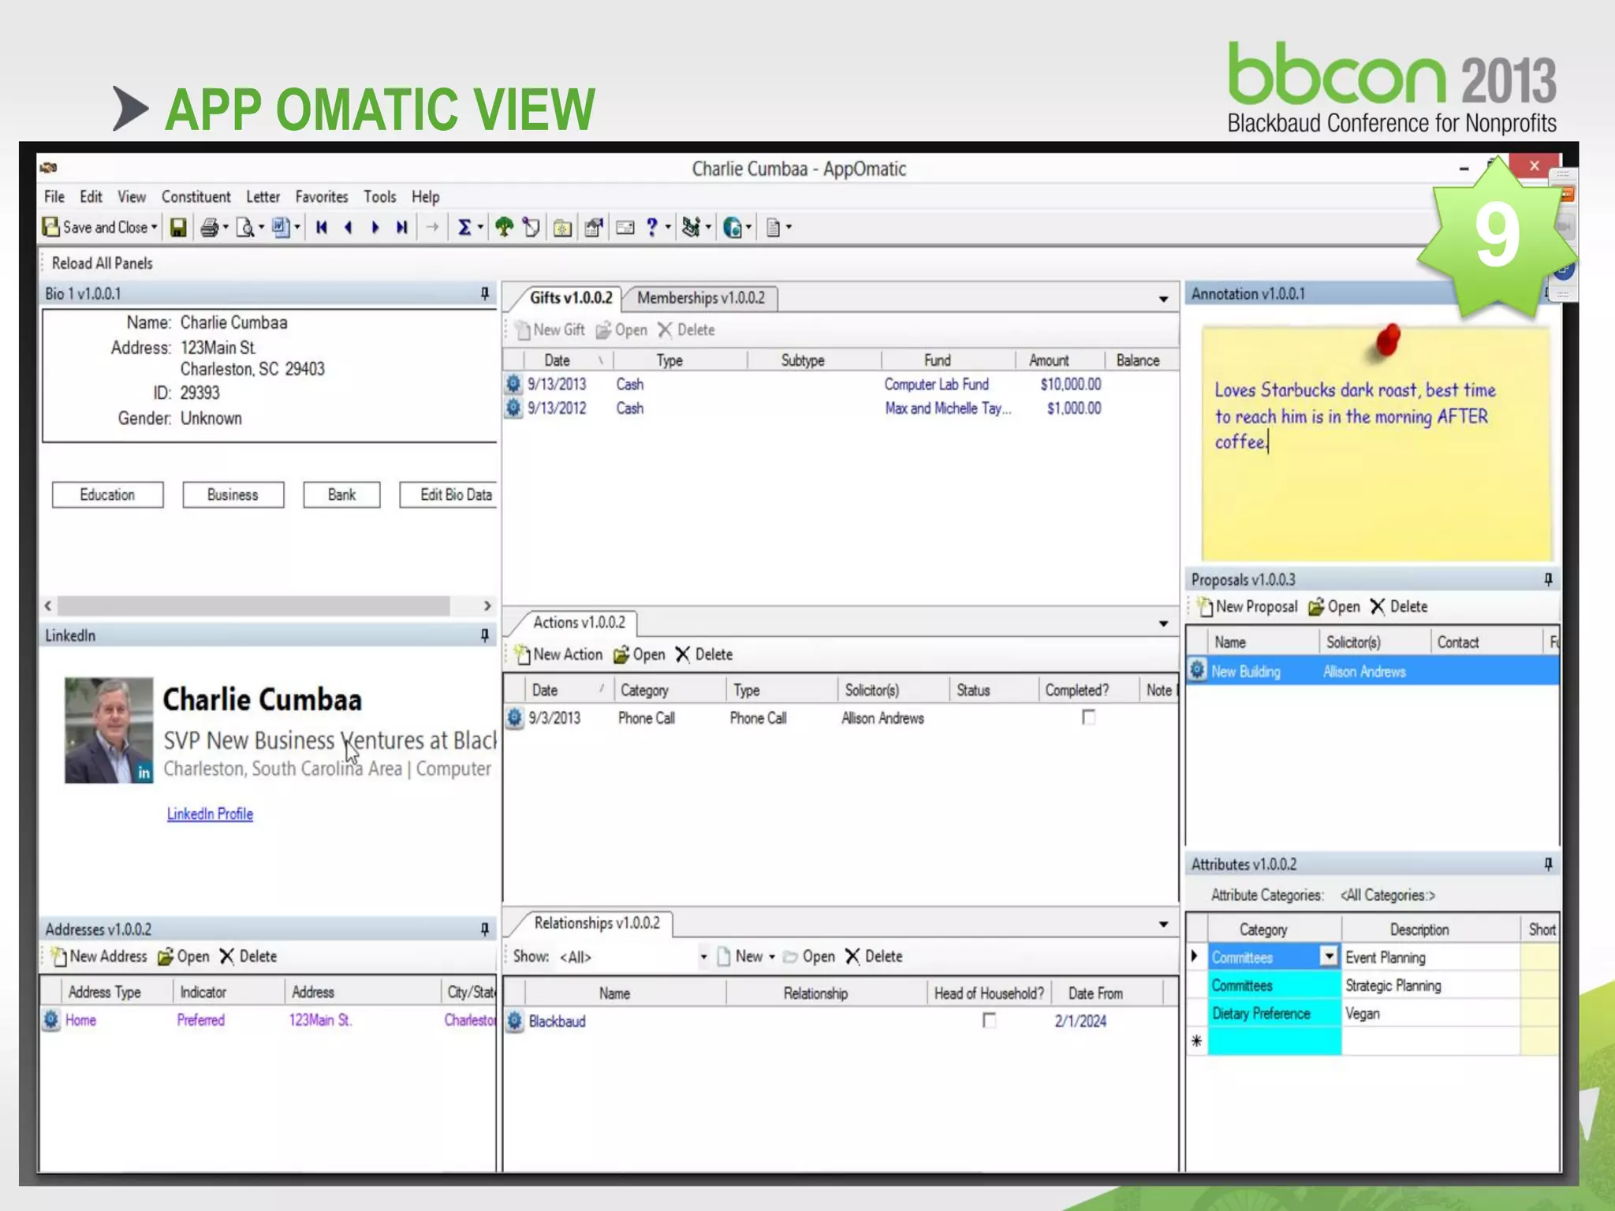Click the Bank button

[x=341, y=494]
